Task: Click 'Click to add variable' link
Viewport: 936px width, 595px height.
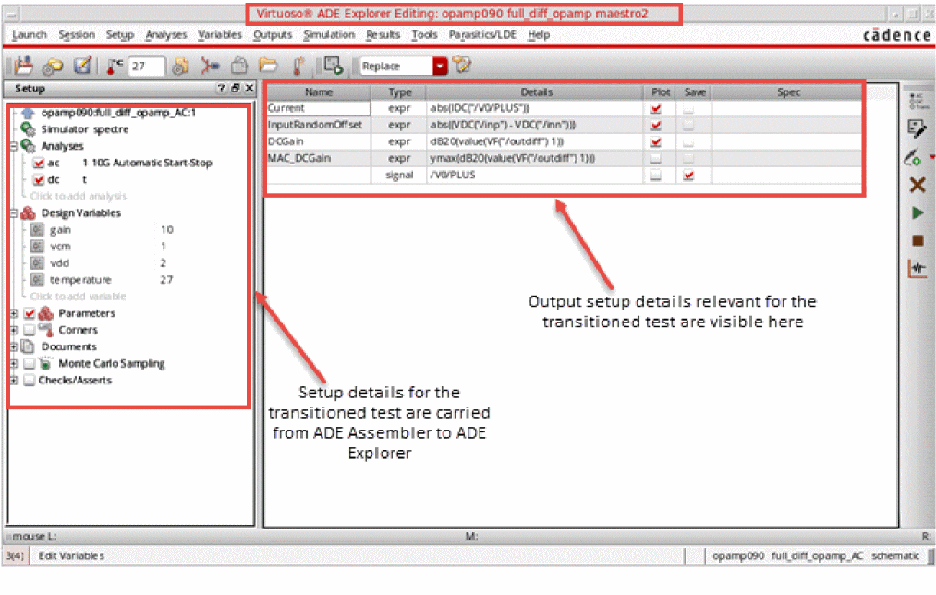Action: click(x=78, y=297)
